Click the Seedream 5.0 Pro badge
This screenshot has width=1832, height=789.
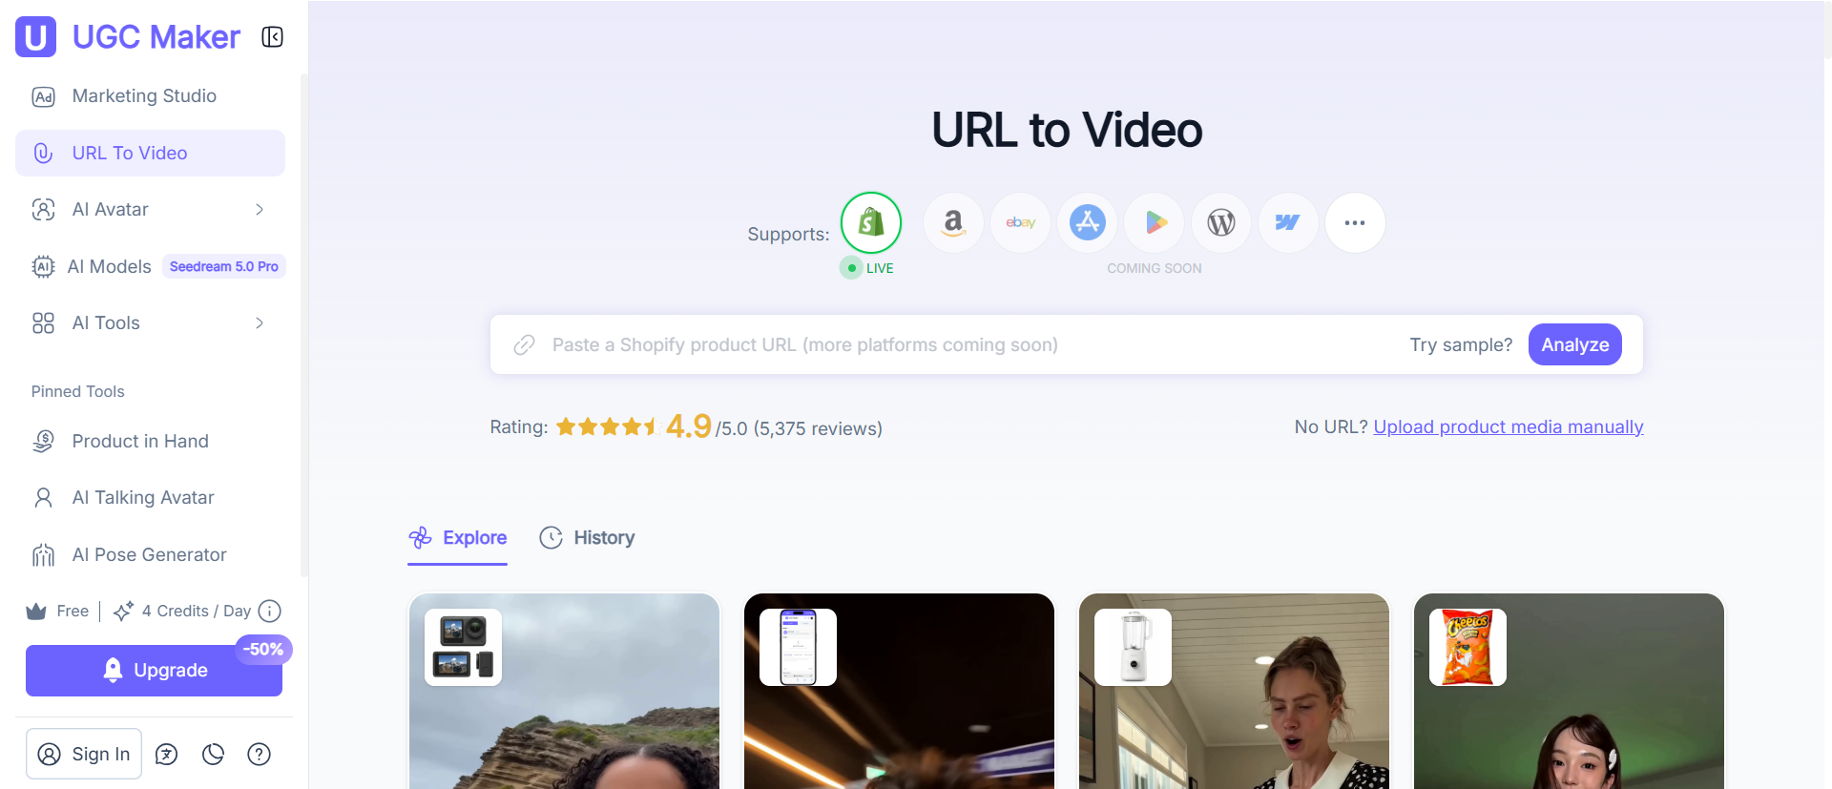coord(224,266)
